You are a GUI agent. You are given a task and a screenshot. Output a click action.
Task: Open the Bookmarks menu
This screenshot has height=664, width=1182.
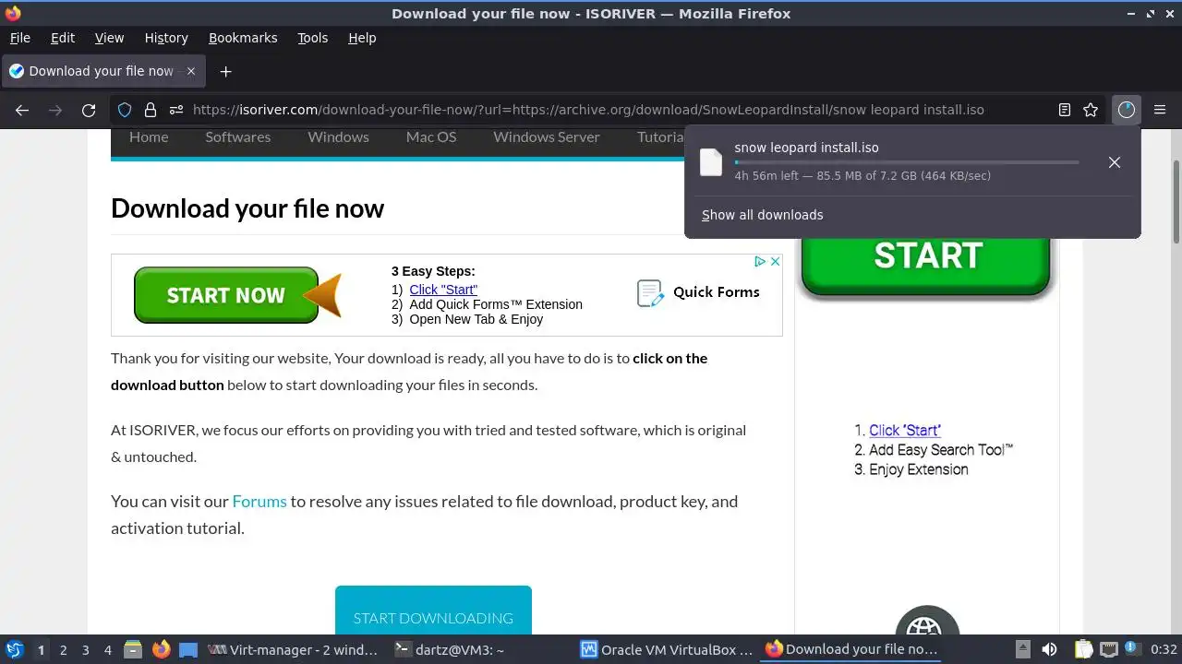tap(243, 38)
